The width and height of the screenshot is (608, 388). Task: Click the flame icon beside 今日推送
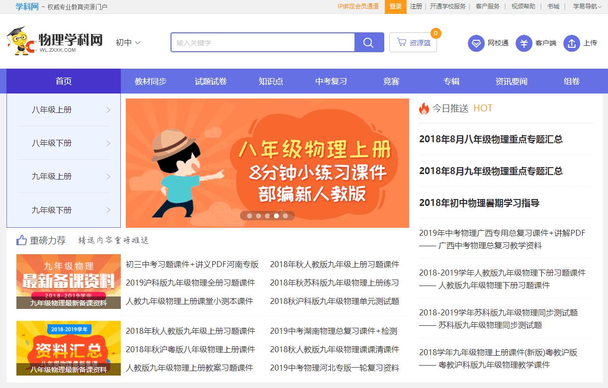(424, 107)
